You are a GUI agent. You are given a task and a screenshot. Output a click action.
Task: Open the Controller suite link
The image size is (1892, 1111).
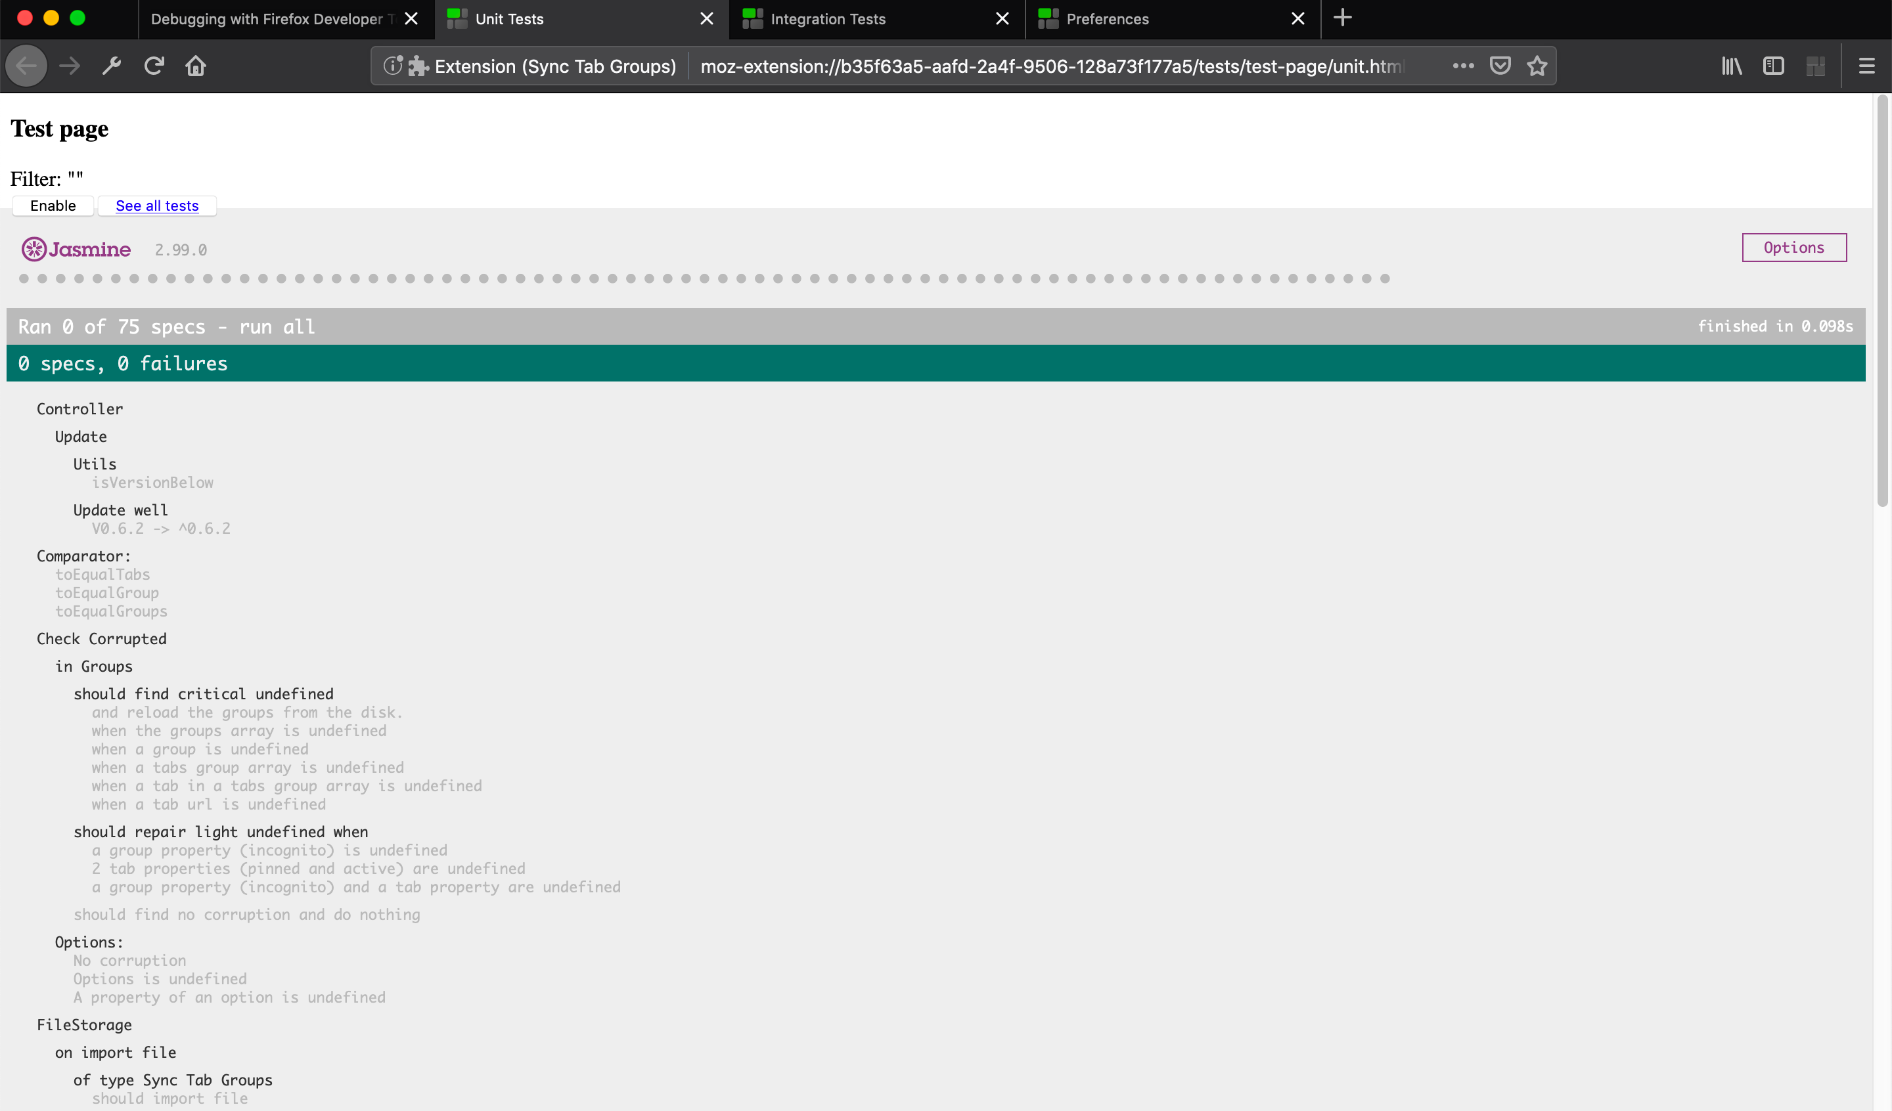(x=79, y=409)
